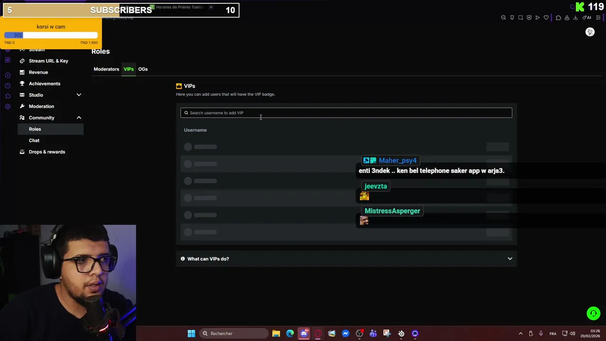Open Opera browser from taskbar

tap(318, 333)
